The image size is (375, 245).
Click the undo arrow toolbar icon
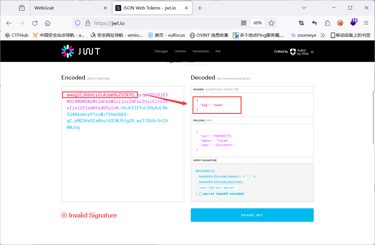click(x=314, y=23)
